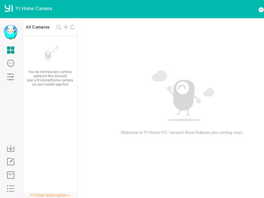This screenshot has height=198, width=264.
Task: Click the sleeping camera illustration
Action: pos(50,54)
